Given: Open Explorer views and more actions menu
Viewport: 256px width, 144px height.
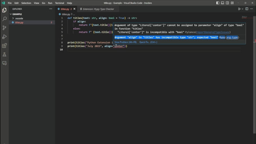Looking at the screenshot, I should (x=51, y=9).
